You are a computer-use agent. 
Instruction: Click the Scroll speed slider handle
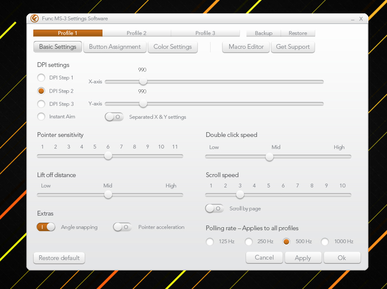pos(240,195)
